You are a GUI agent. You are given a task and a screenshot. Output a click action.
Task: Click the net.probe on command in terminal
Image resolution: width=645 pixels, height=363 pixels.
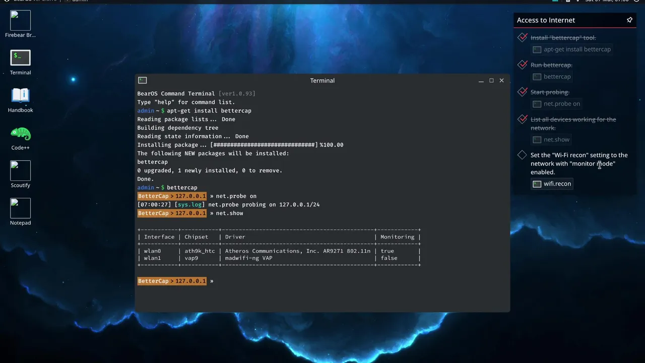click(236, 196)
